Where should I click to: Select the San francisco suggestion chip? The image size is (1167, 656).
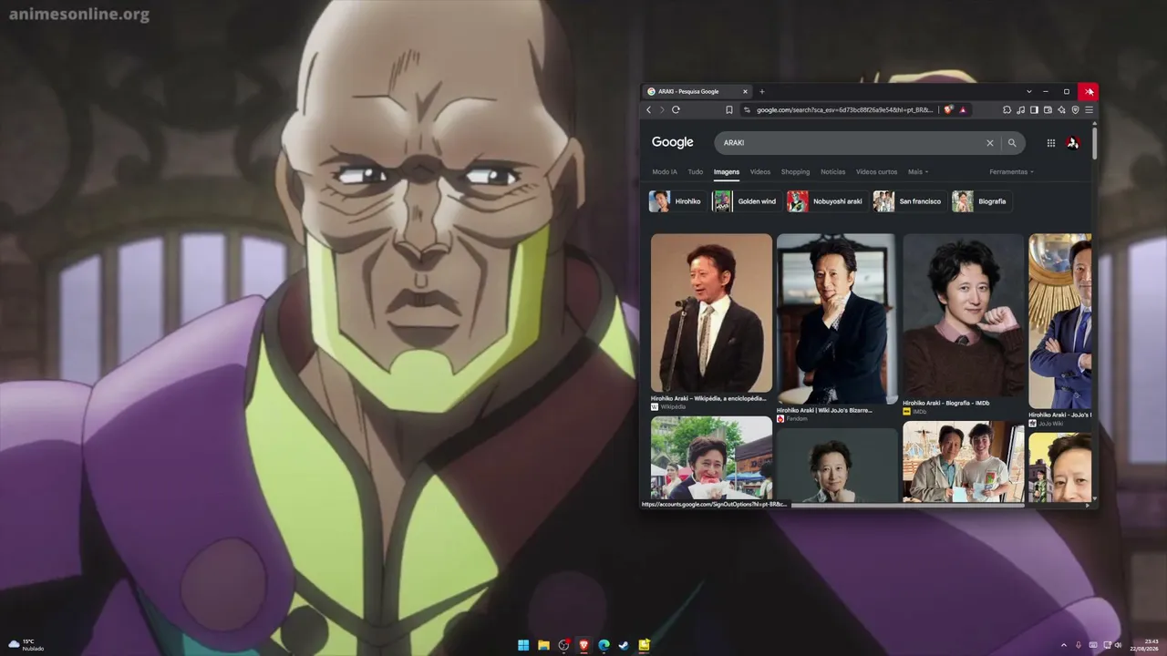tap(908, 201)
